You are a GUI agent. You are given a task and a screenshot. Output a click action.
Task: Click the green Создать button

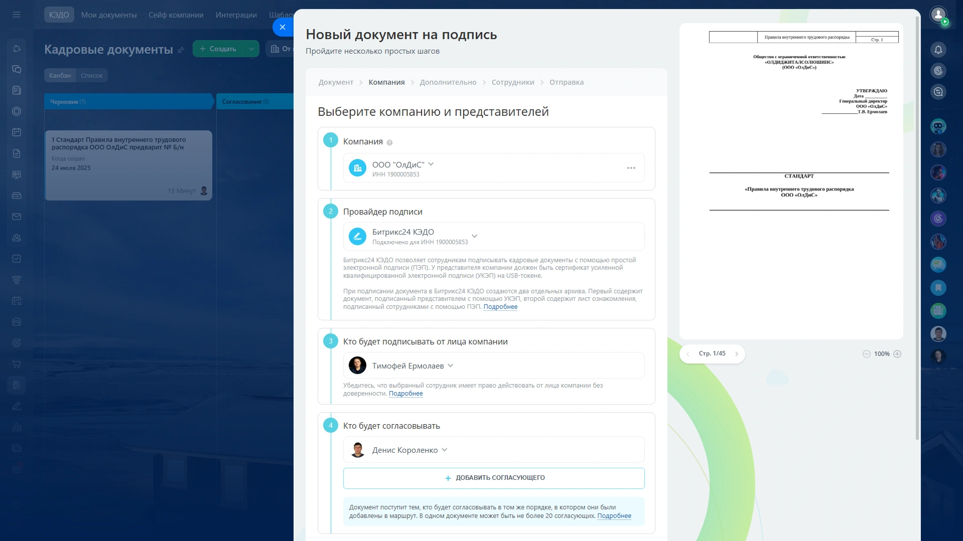218,49
